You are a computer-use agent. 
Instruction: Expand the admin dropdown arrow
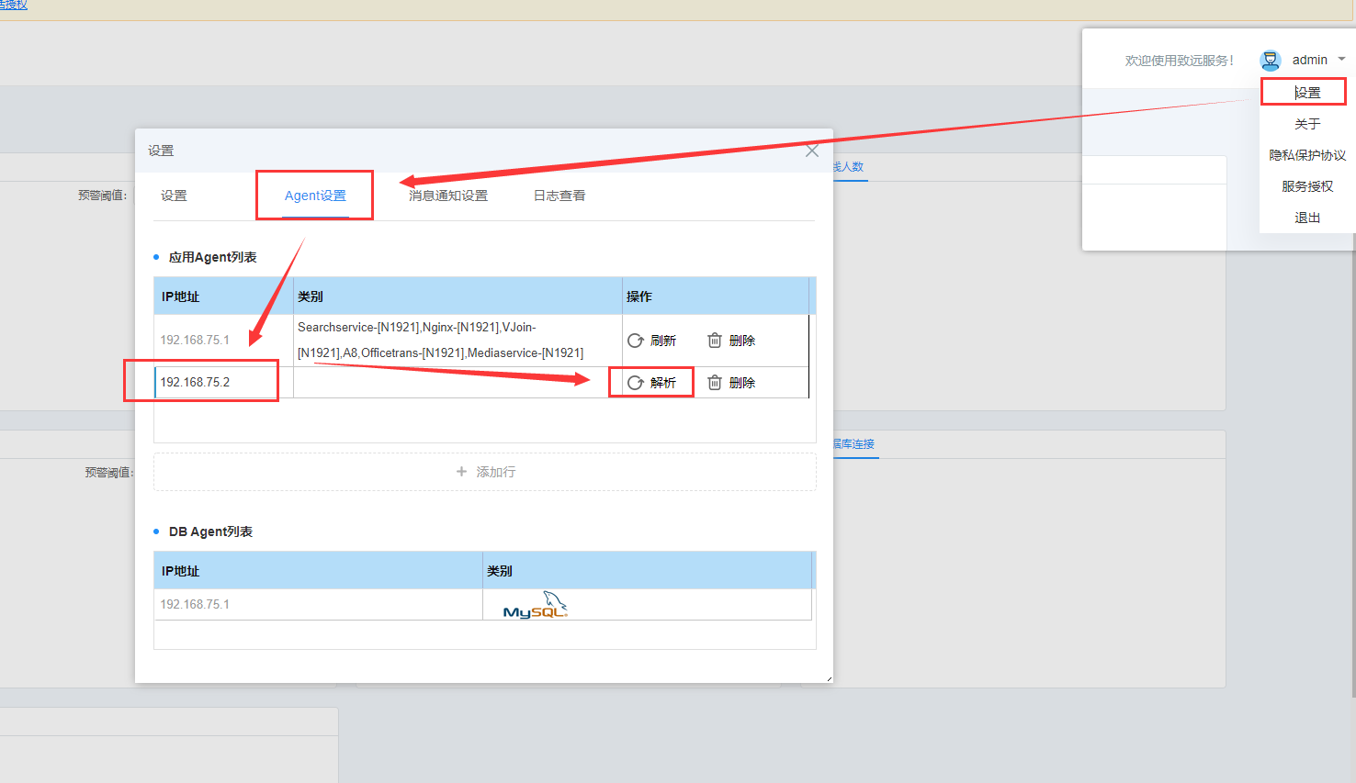tap(1341, 60)
